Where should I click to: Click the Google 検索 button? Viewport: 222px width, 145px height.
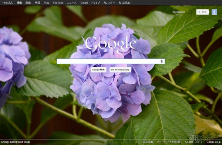pyautogui.click(x=98, y=70)
